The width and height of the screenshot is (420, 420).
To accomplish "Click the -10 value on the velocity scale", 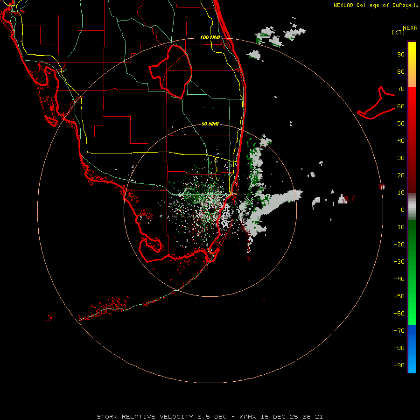I will point(399,227).
